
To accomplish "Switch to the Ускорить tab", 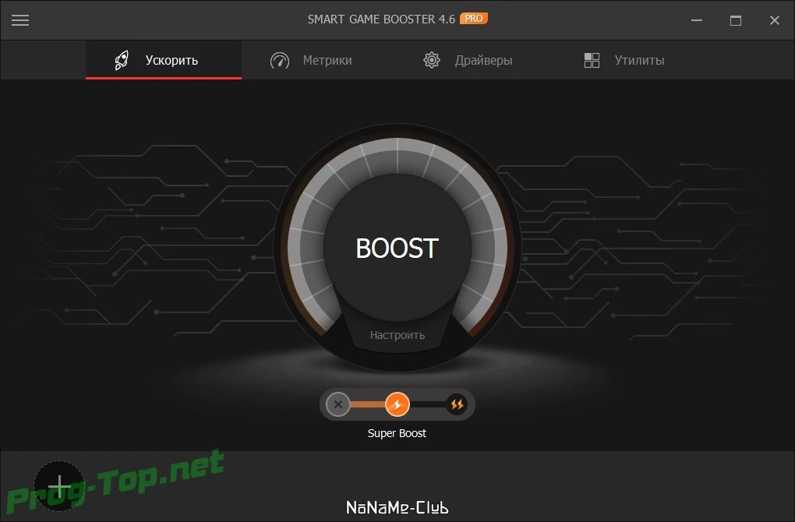I will click(164, 60).
